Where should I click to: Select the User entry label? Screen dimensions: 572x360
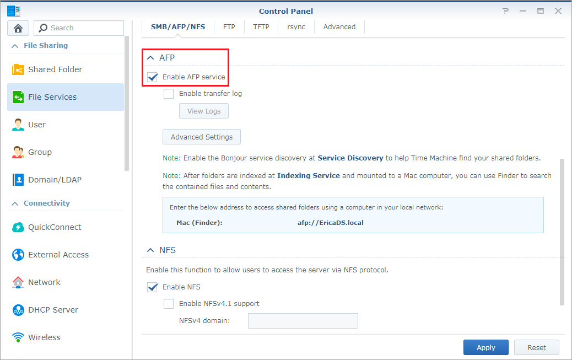click(37, 125)
